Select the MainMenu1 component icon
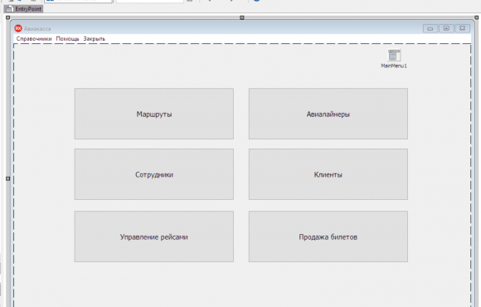Viewport: 481px width, 307px height. [394, 56]
